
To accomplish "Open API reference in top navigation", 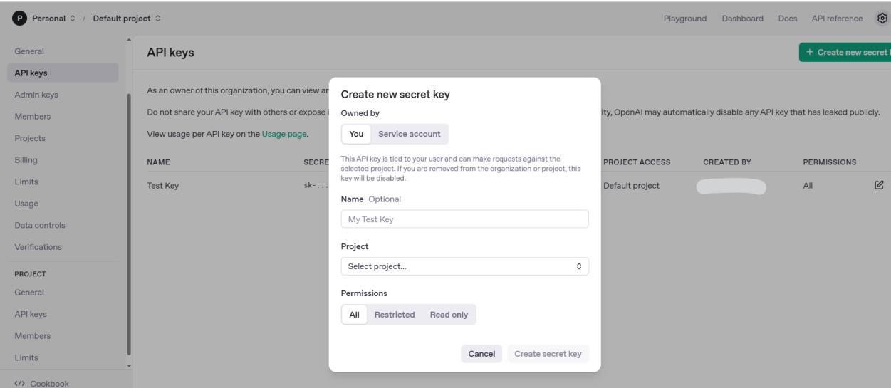I will click(837, 18).
